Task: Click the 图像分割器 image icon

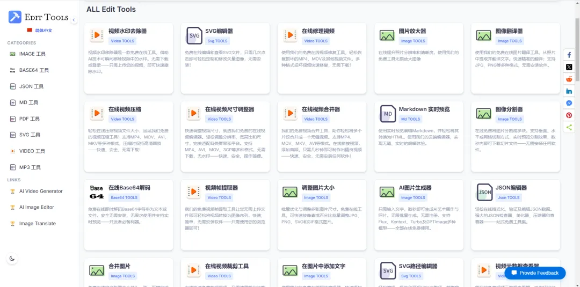Action: click(x=483, y=113)
